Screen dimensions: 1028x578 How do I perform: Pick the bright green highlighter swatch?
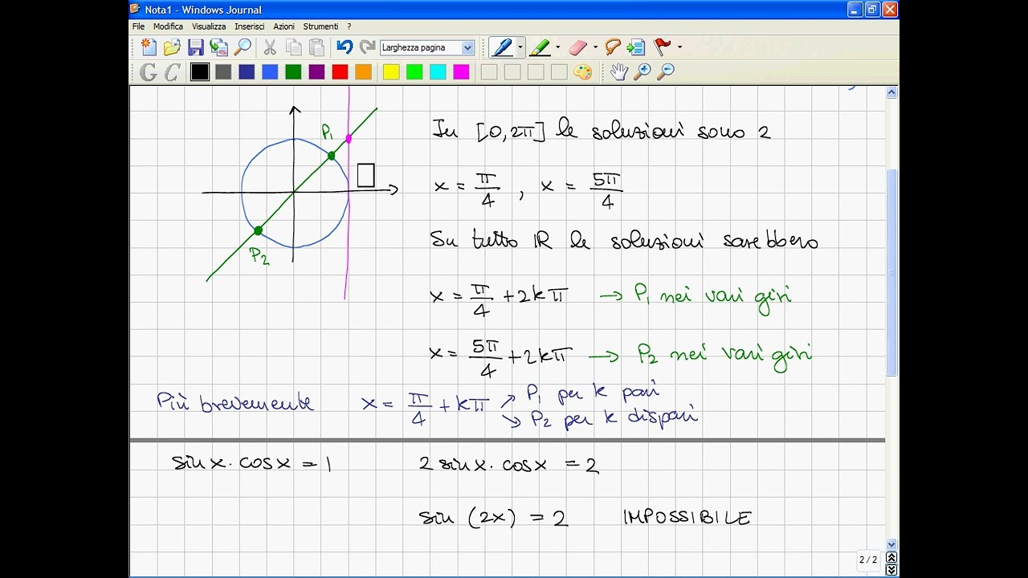click(x=414, y=72)
